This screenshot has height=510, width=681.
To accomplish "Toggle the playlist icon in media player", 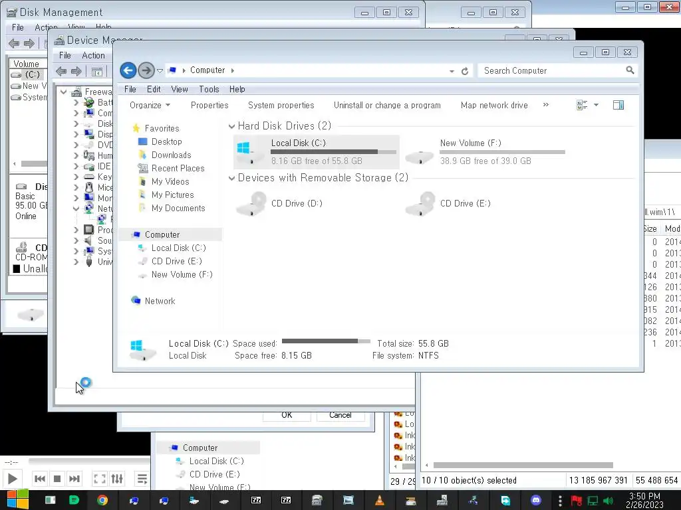I will (142, 479).
